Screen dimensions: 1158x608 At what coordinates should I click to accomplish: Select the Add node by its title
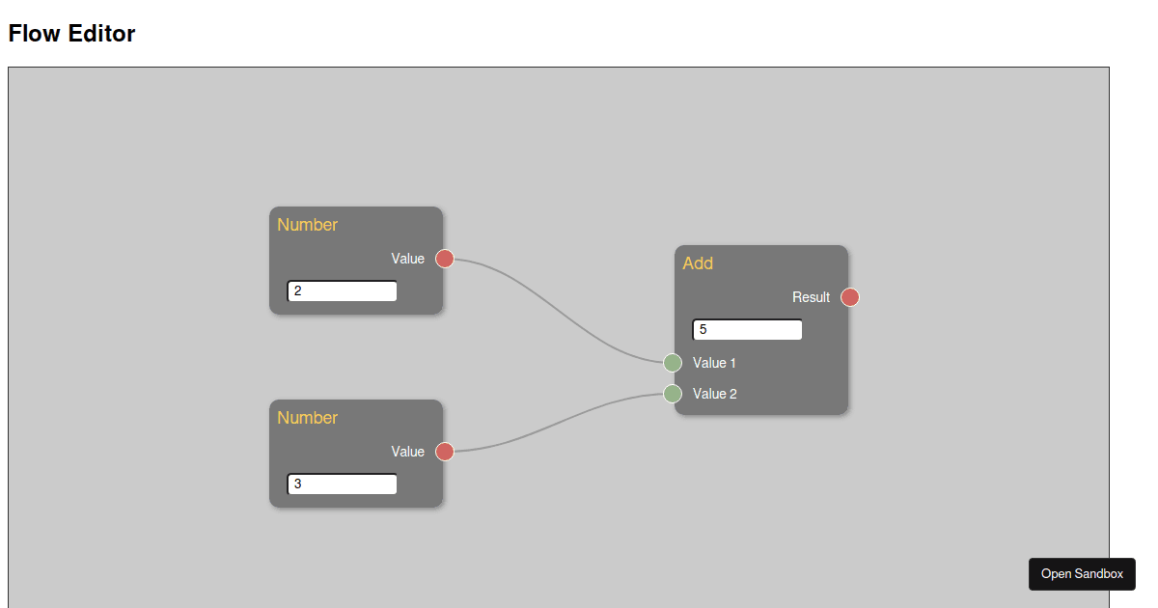[x=698, y=263]
